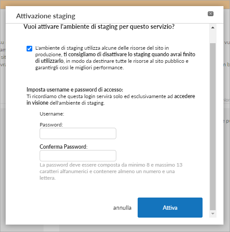Click the blue Attiva button
This screenshot has width=230, height=232.
(170, 208)
